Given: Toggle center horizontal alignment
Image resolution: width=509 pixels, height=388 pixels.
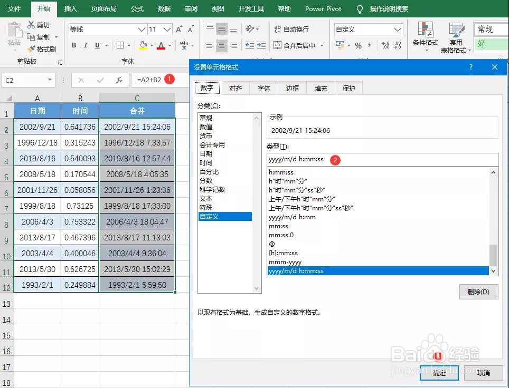Looking at the screenshot, I should [x=222, y=45].
